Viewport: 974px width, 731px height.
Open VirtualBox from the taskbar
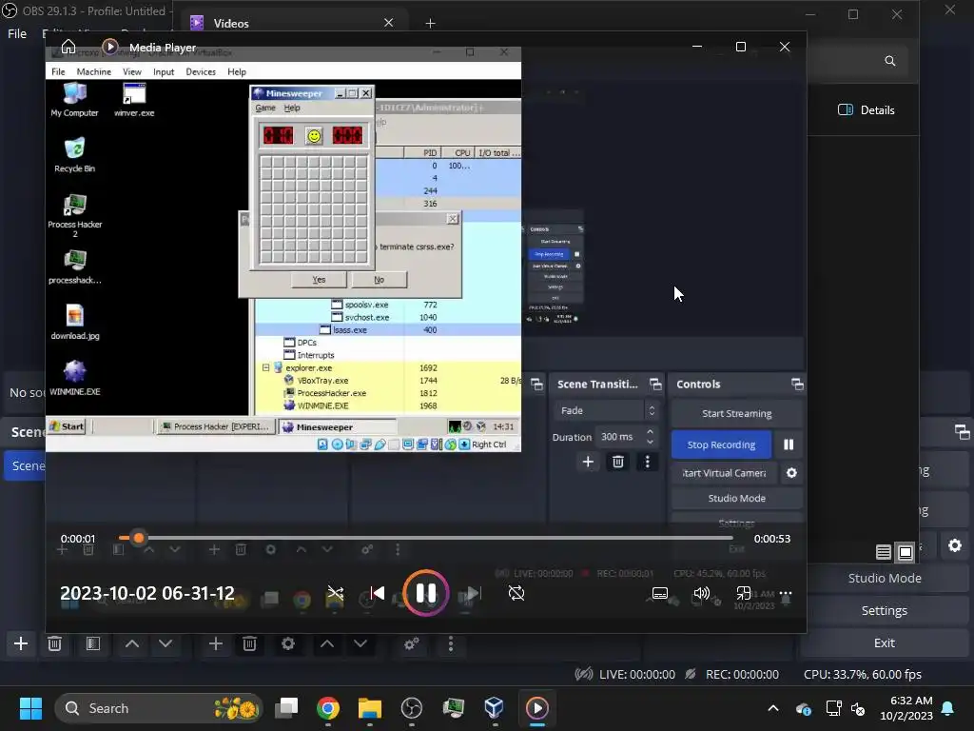[x=494, y=708]
